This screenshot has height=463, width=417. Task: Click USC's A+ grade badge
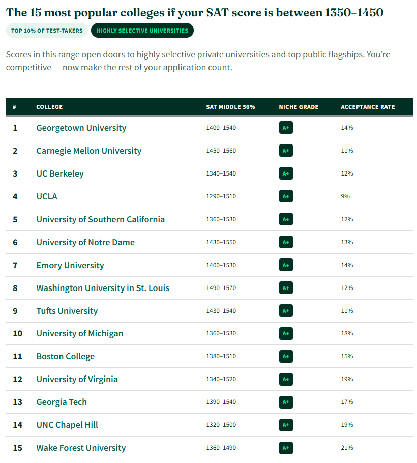(286, 219)
